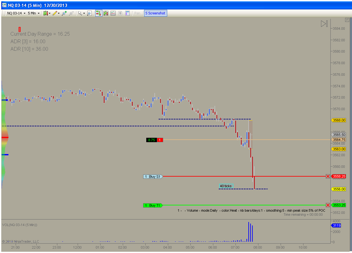Open the 5 Min interval dropdown
Viewport: 352px width, 253px height.
(34, 13)
